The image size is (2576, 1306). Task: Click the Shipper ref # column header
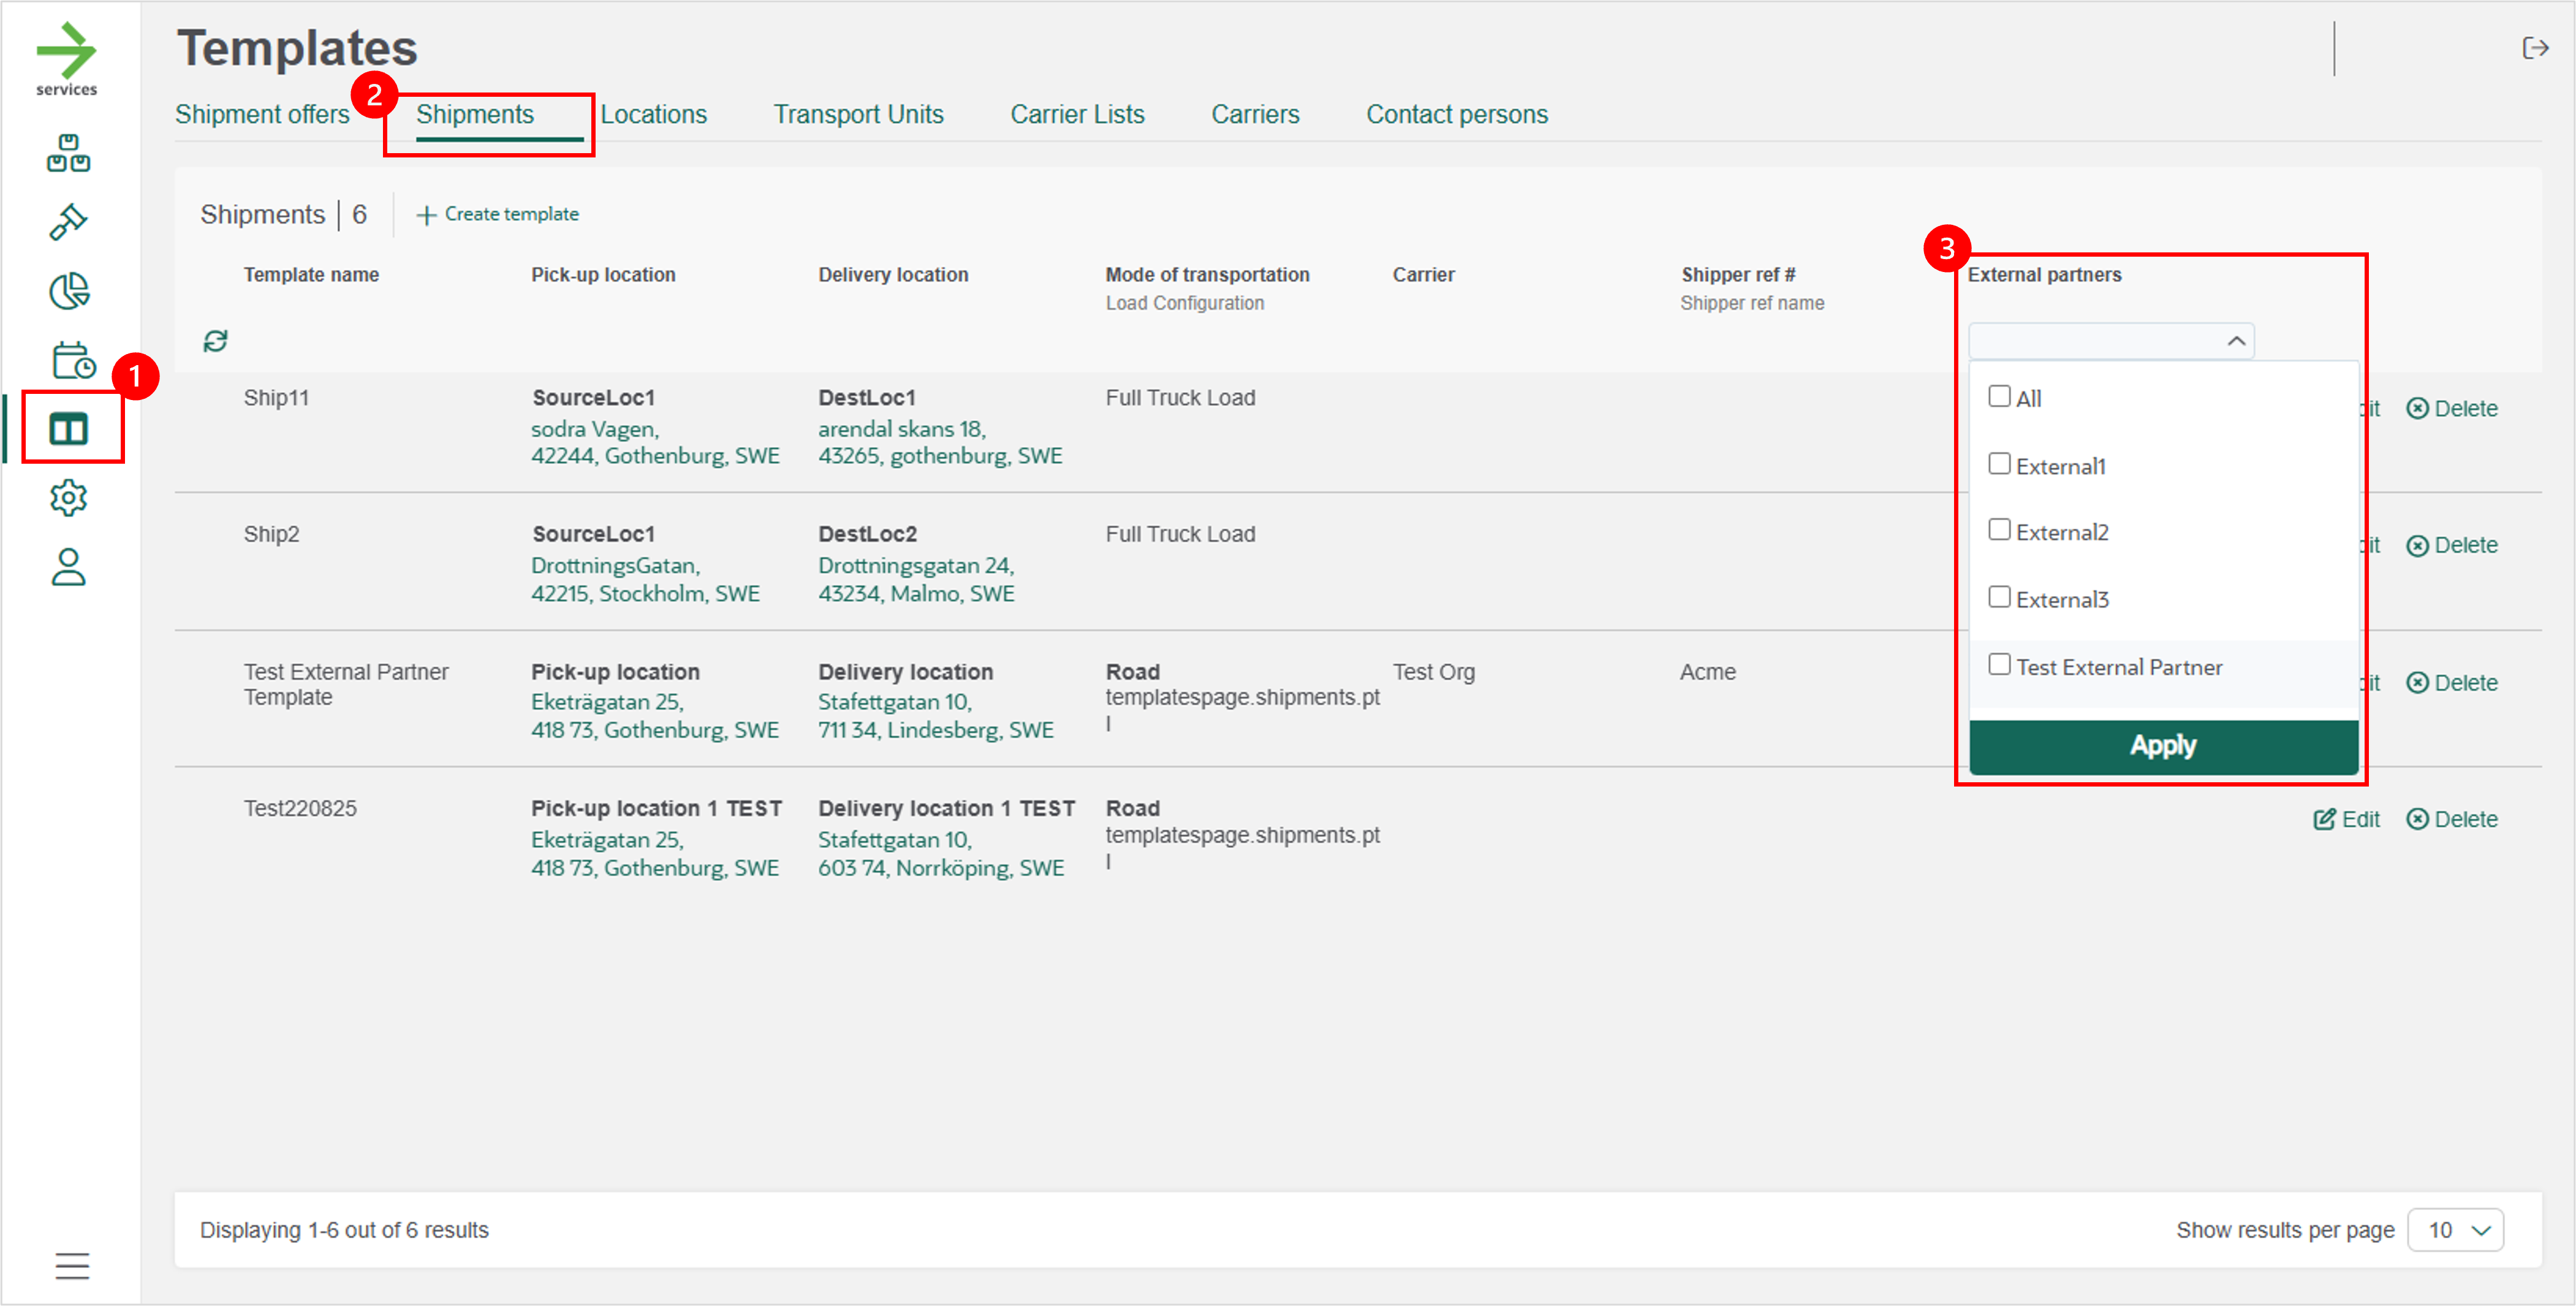point(1738,274)
